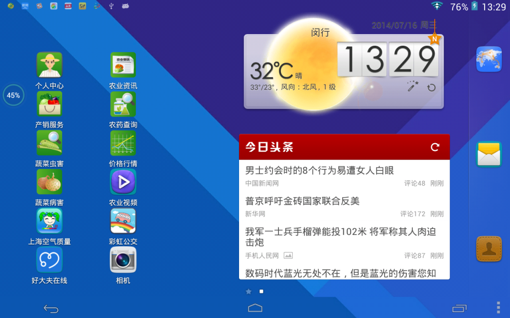This screenshot has width=510, height=318.
Task: Launch the 农业资讯 news app
Action: click(x=123, y=65)
